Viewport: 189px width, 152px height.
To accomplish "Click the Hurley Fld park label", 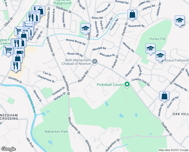I will [157, 39].
